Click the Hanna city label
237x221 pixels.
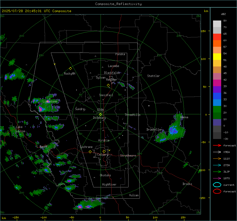[184, 117]
